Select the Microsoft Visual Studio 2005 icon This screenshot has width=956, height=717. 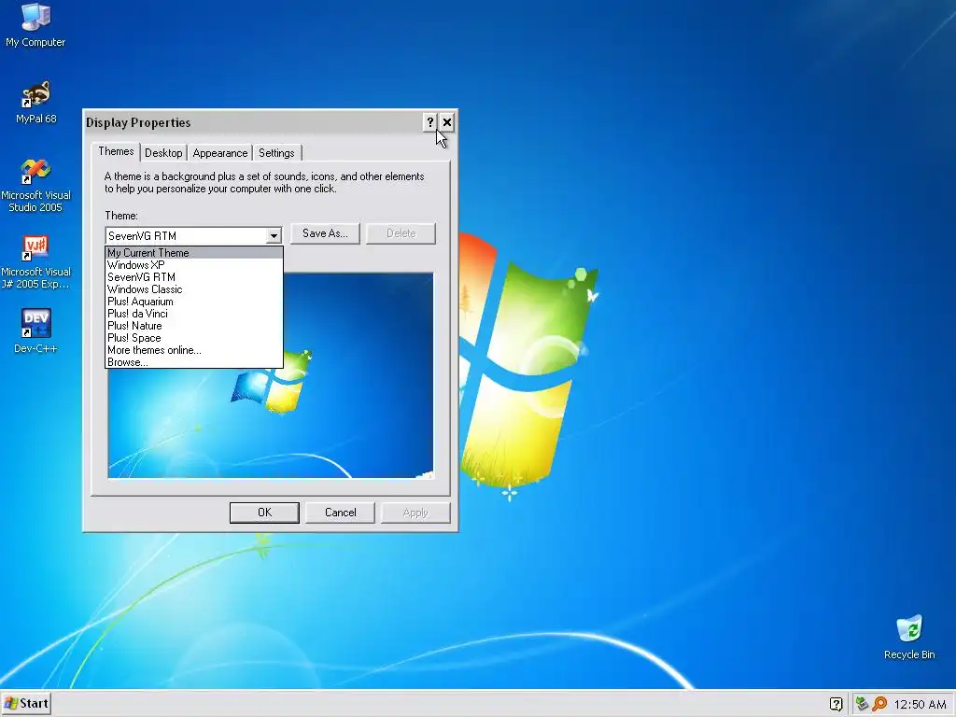pos(35,186)
